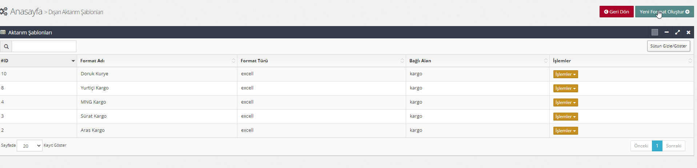Viewport: 697px width, 168px height.
Task: Click the gear icon beside Anasayfa
Action: (4, 12)
